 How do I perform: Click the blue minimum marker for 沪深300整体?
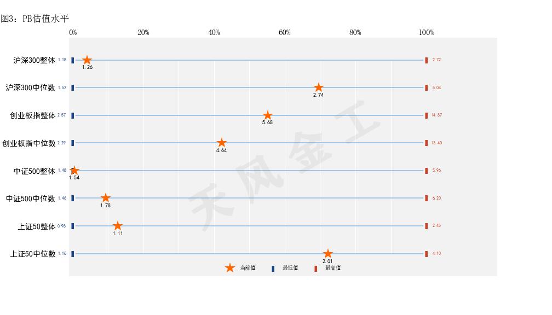point(72,60)
